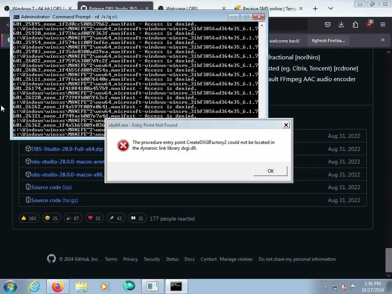Click the 177 people reacted text
The width and height of the screenshot is (392, 294).
point(172,219)
